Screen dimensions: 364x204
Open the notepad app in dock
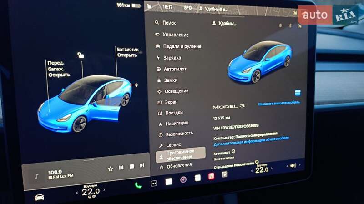tap(197, 178)
